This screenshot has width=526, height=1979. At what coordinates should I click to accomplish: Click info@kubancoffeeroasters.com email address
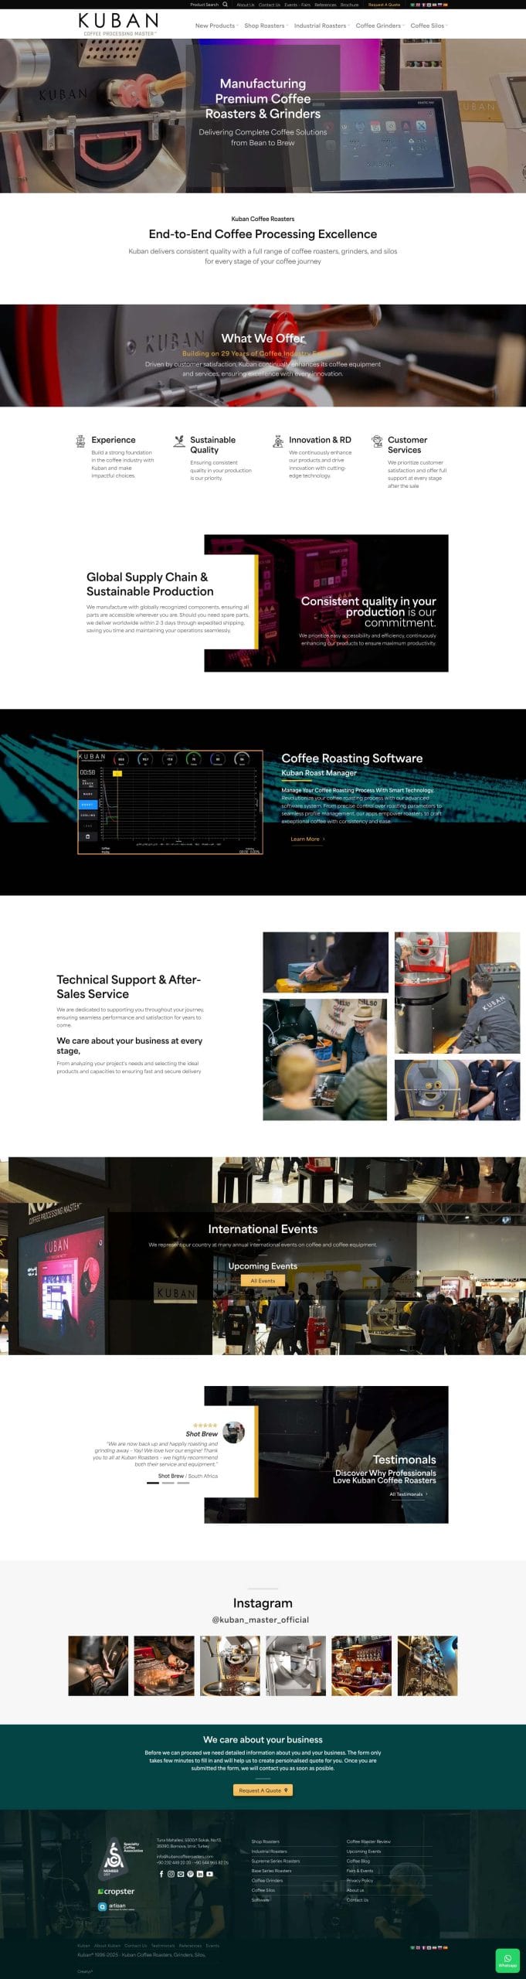pos(185,1856)
